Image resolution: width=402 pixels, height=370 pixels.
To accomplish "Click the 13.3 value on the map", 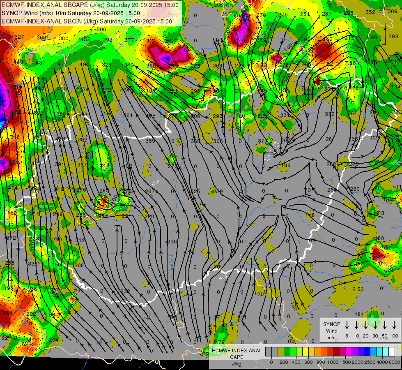I will (x=379, y=213).
